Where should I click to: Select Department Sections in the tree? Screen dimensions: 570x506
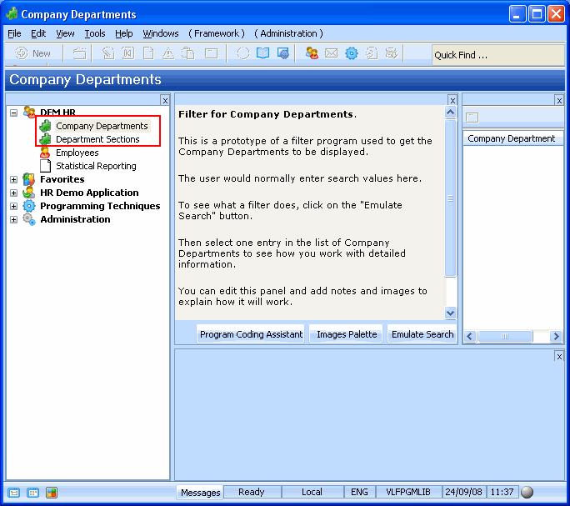[97, 139]
